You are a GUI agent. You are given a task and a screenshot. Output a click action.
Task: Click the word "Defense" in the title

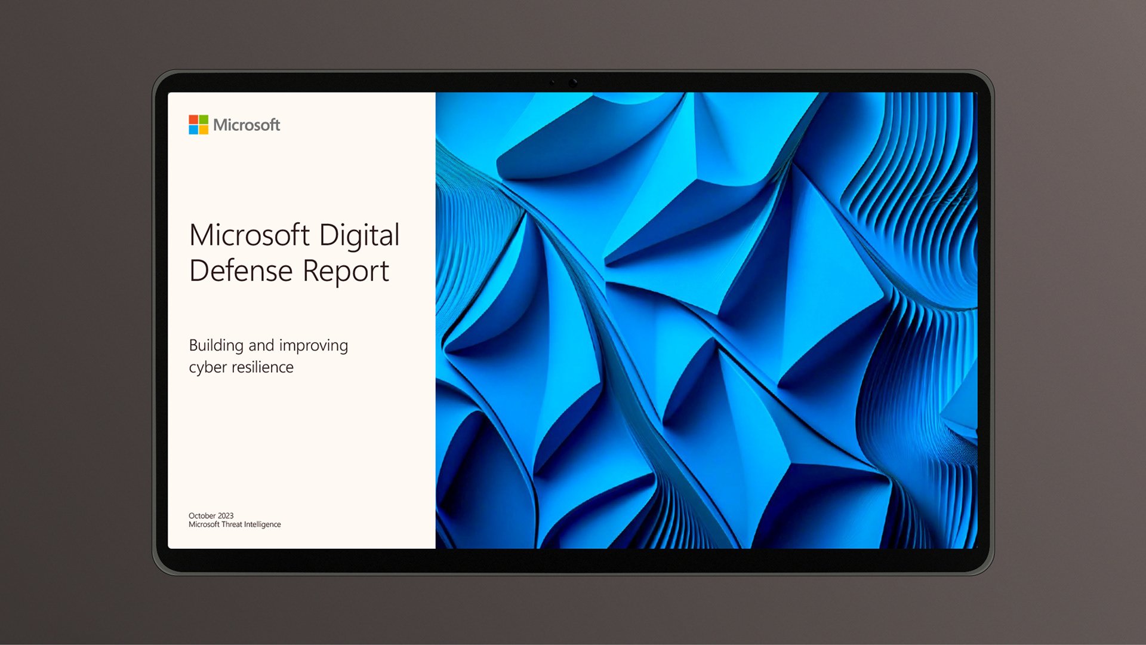(241, 271)
